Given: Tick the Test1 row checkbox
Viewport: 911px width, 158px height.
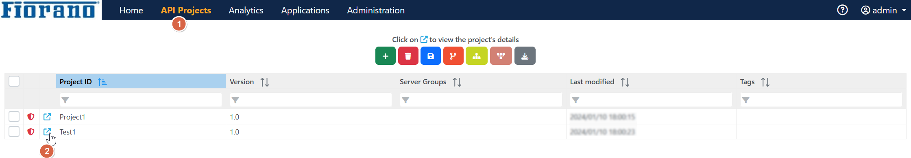Looking at the screenshot, I should coord(14,132).
